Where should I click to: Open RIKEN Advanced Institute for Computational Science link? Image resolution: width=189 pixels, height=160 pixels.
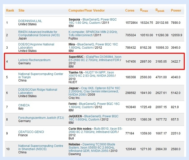(x=39, y=34)
